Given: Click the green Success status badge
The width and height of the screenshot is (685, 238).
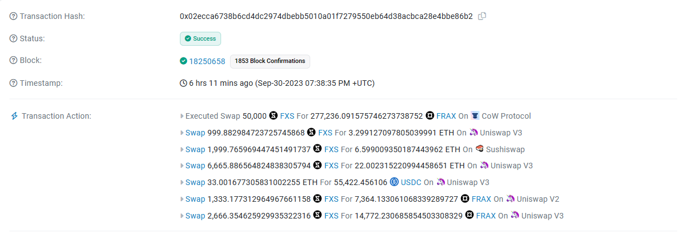Looking at the screenshot, I should pos(200,38).
